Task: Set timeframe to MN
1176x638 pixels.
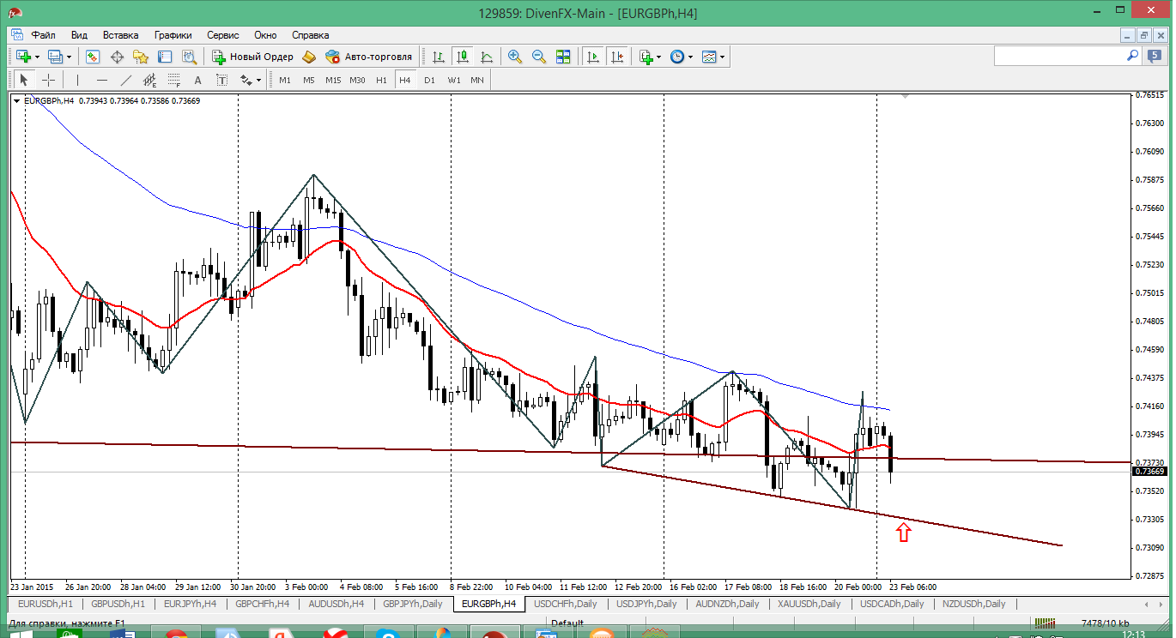Action: (x=477, y=80)
